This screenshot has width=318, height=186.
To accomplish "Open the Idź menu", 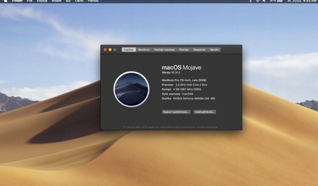I will 68,1.
